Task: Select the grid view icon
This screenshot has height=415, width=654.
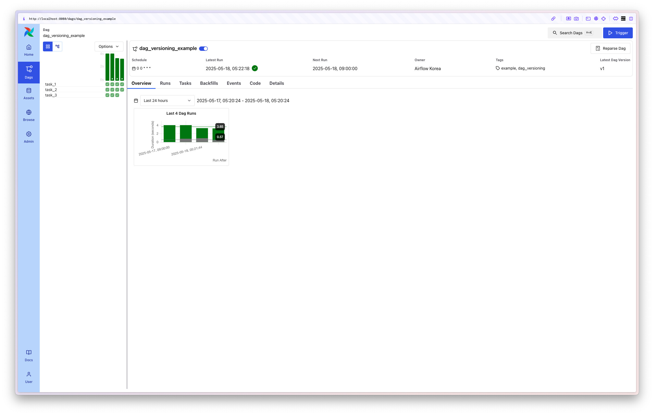Action: coord(48,46)
